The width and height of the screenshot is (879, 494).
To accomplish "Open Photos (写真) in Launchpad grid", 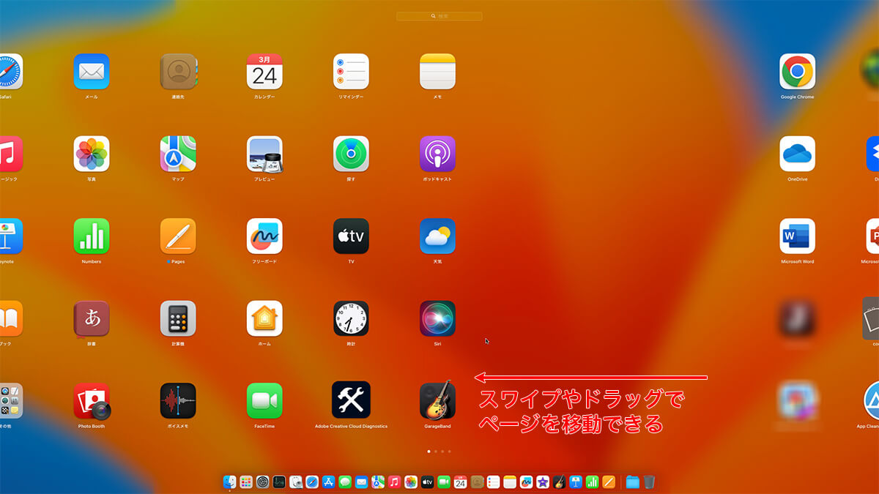I will pos(92,154).
